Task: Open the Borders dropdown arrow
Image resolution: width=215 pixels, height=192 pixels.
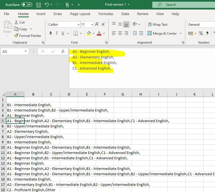Action: (x=81, y=33)
